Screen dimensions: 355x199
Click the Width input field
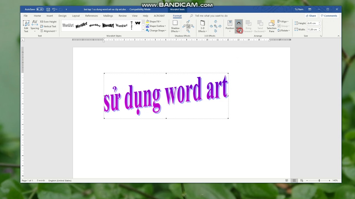pos(312,29)
